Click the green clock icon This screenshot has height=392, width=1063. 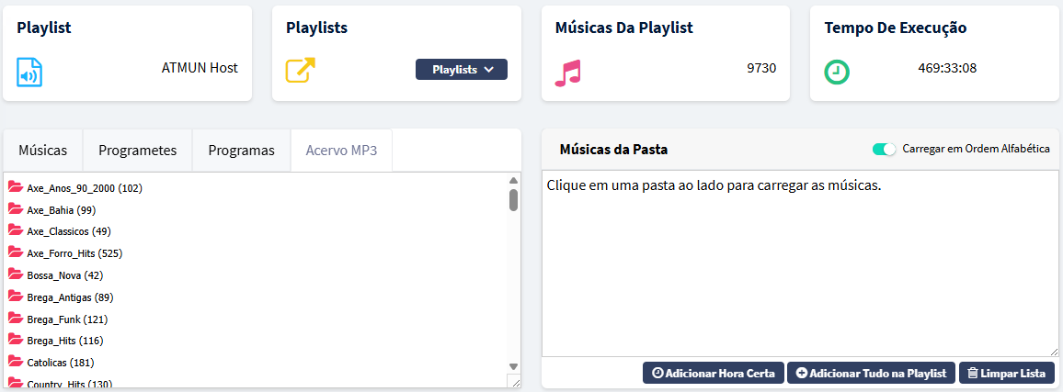click(x=837, y=72)
